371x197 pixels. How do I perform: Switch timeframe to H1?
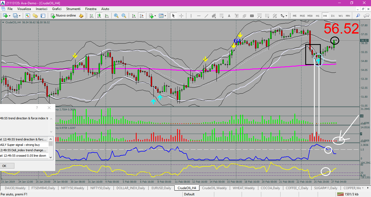coord(317,16)
